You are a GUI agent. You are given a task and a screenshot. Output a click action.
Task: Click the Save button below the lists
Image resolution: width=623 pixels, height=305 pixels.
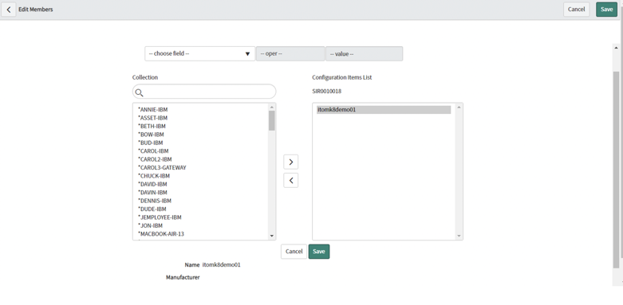319,252
